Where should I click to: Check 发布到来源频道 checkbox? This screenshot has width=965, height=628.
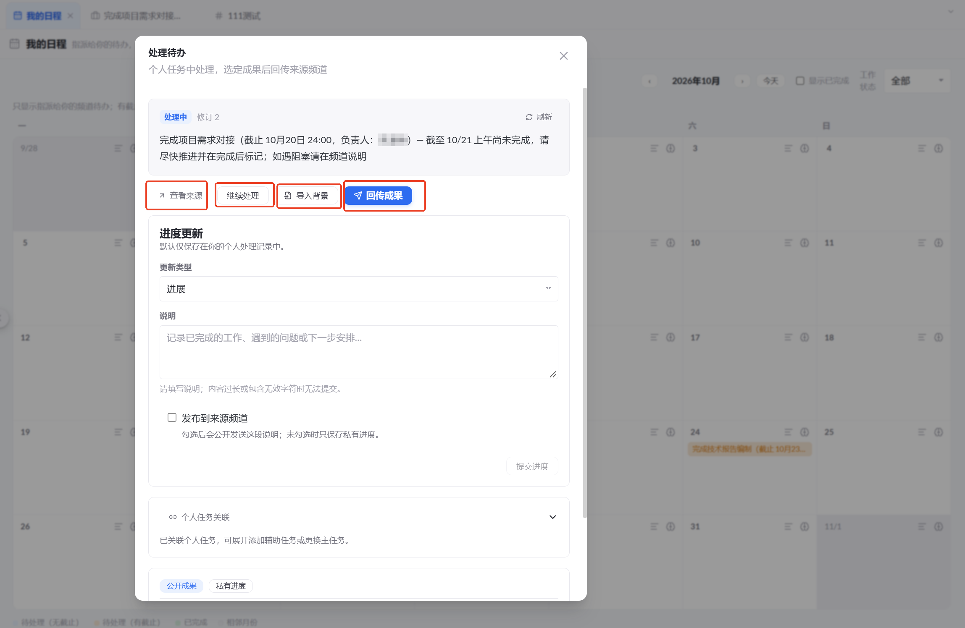[172, 418]
